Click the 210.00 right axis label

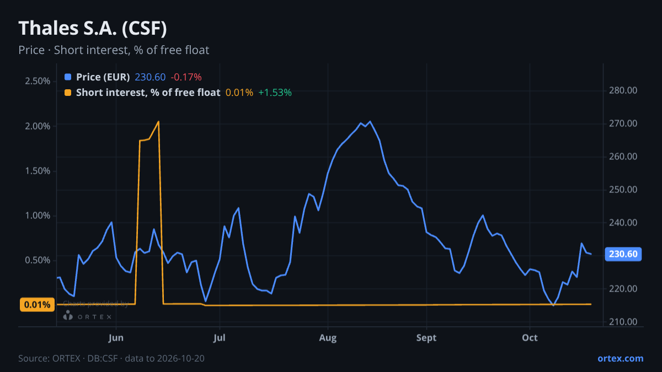tap(624, 322)
